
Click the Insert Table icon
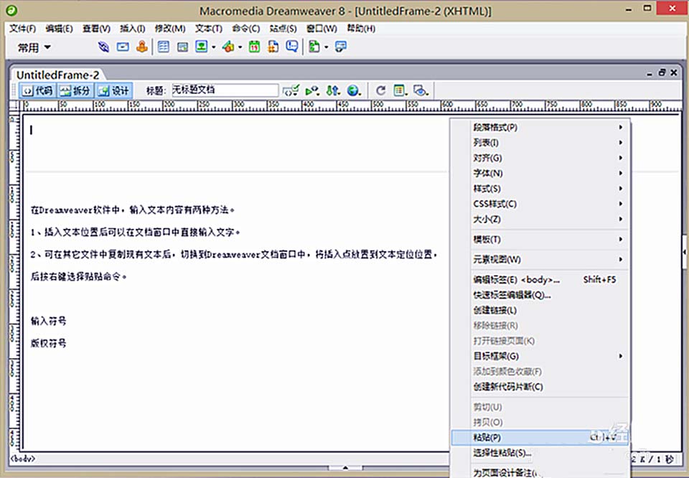click(164, 47)
